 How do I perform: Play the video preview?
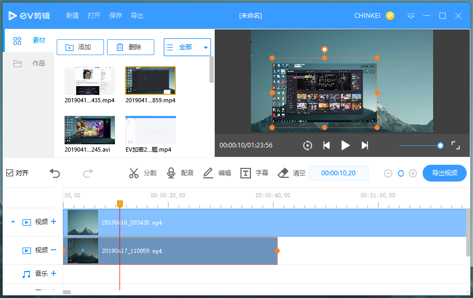[x=345, y=145]
